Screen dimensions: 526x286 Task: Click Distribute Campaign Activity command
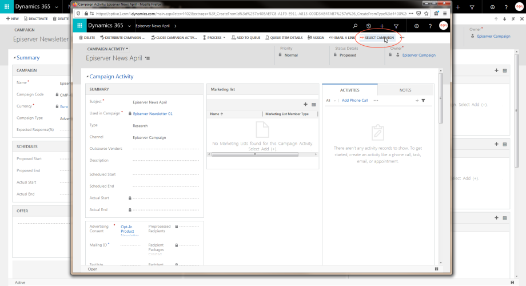(x=122, y=38)
